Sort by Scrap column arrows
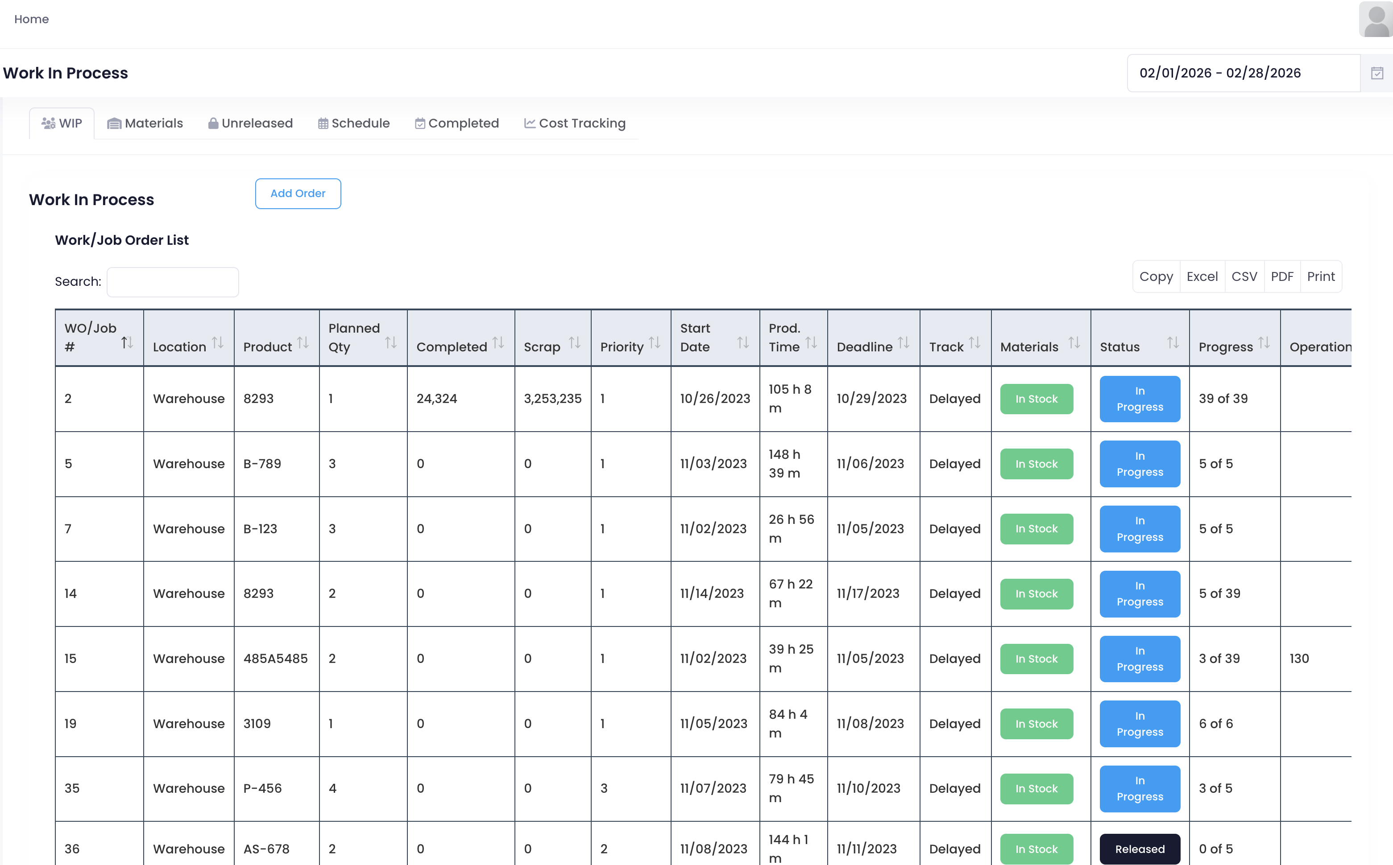This screenshot has width=1393, height=865. tap(575, 343)
